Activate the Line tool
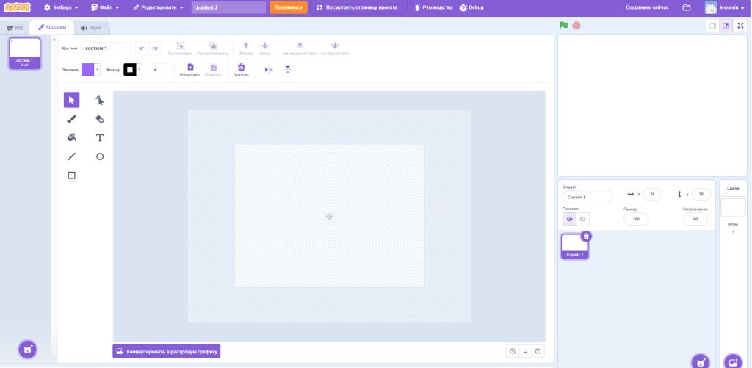The height and width of the screenshot is (368, 752). point(71,156)
